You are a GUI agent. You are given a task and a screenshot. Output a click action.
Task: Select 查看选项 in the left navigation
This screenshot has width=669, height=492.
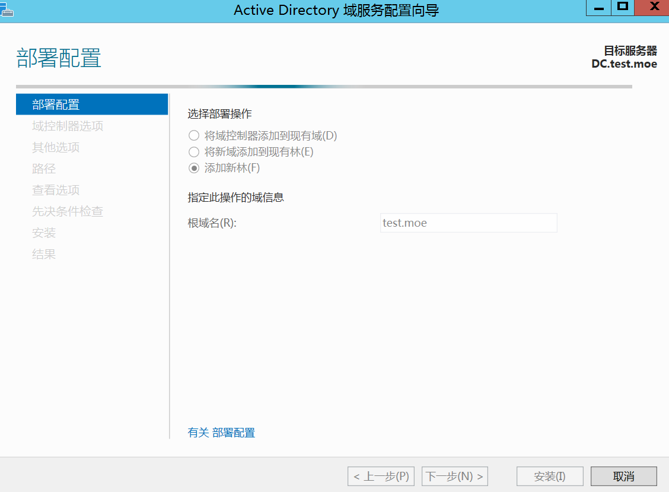pyautogui.click(x=56, y=190)
